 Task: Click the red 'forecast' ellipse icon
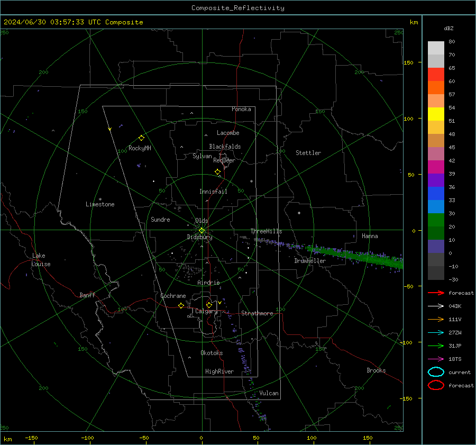point(436,385)
